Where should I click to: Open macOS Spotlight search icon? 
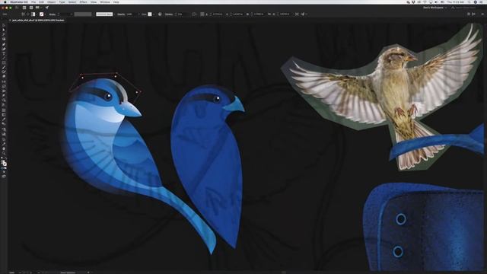pos(469,2)
